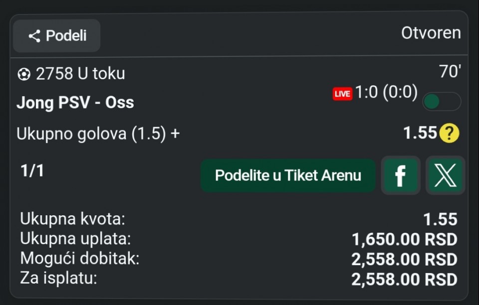Click the 1.55 odds beside the help icon
Viewport: 479px width, 305px height.
point(420,133)
